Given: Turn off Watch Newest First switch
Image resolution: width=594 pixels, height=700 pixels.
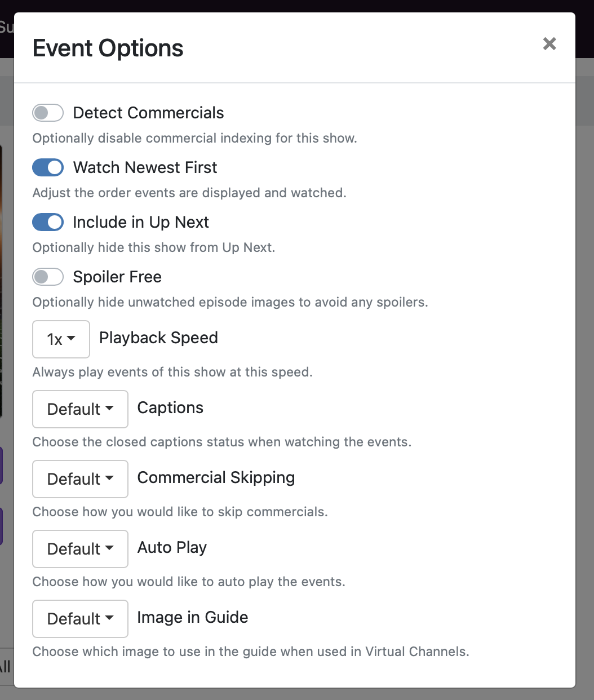Looking at the screenshot, I should [48, 167].
